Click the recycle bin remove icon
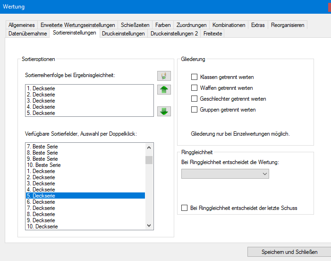This screenshot has width=331, height=261. pos(164,76)
